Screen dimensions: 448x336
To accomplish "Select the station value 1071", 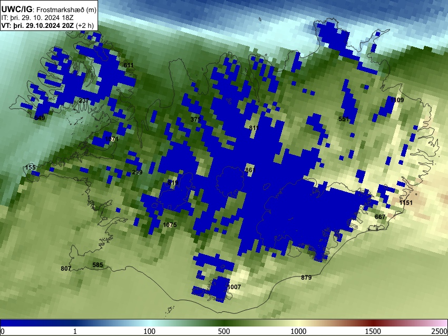I will click(x=112, y=140).
